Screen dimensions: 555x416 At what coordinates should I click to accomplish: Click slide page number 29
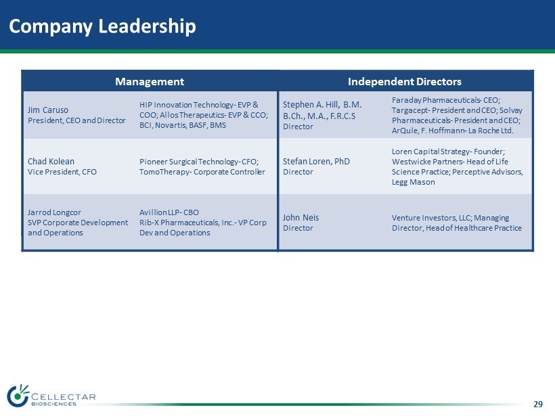(538, 405)
